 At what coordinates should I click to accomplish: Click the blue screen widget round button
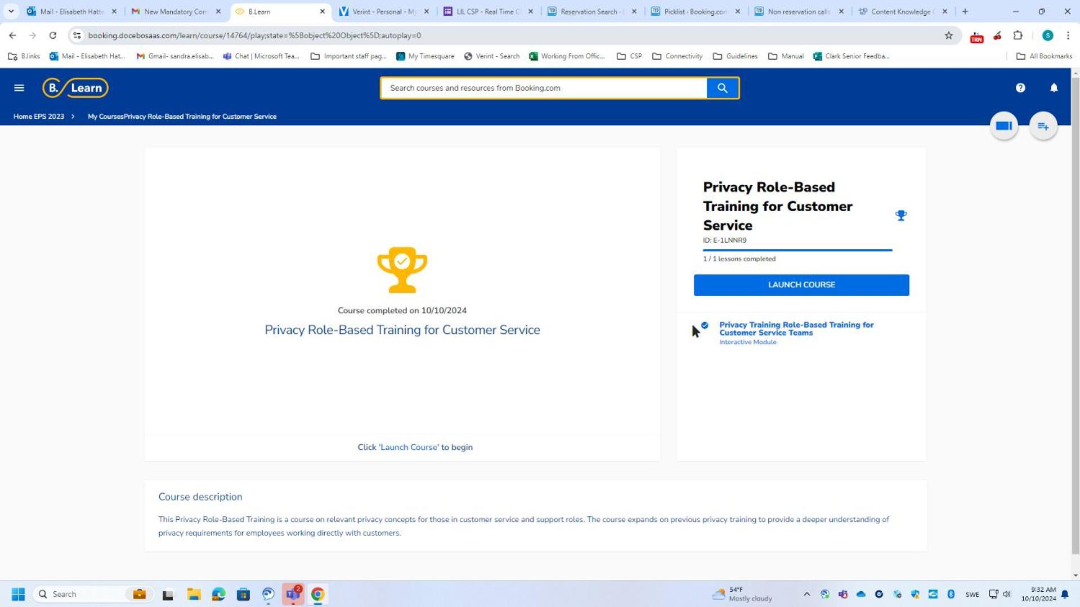(x=1003, y=126)
